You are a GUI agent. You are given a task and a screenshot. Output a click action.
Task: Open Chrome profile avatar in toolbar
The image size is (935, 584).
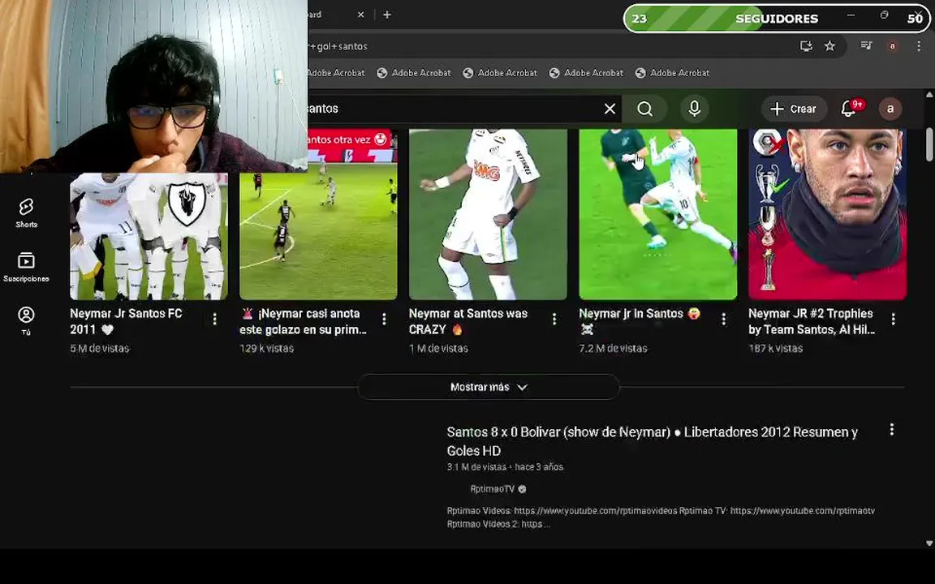[x=892, y=46]
